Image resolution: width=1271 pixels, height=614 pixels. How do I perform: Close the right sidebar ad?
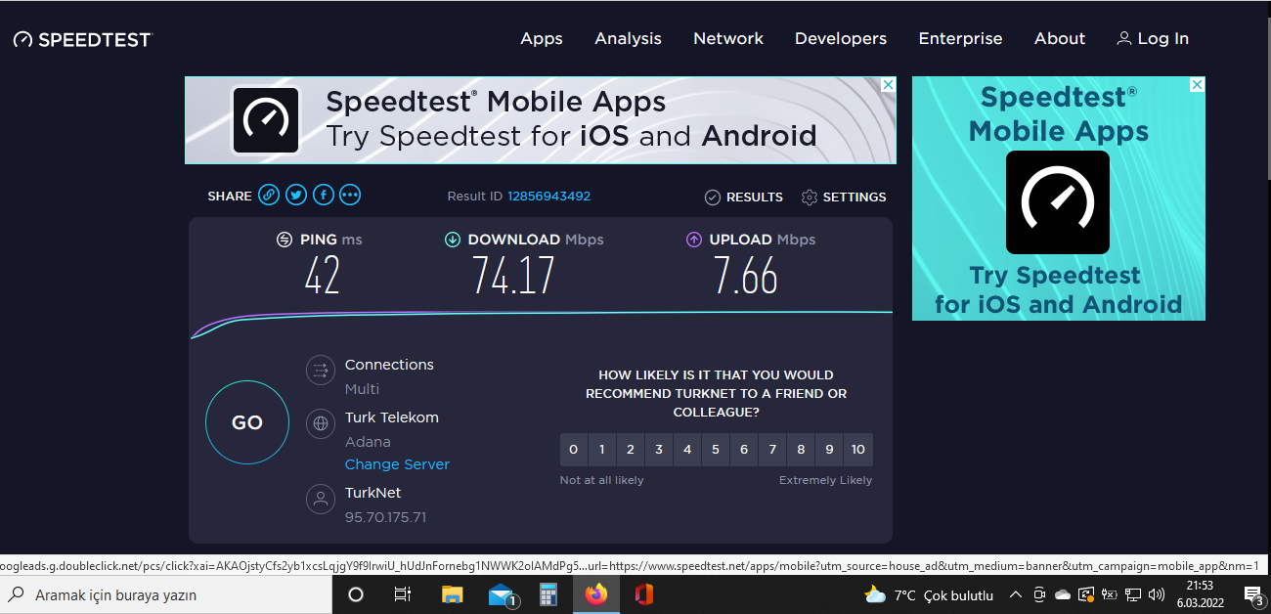coord(1197,85)
